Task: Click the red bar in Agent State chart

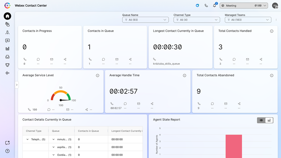Action: coord(234,146)
